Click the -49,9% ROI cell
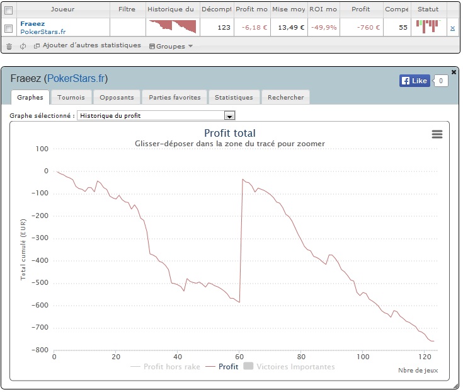The height and width of the screenshot is (392, 463). tap(324, 28)
